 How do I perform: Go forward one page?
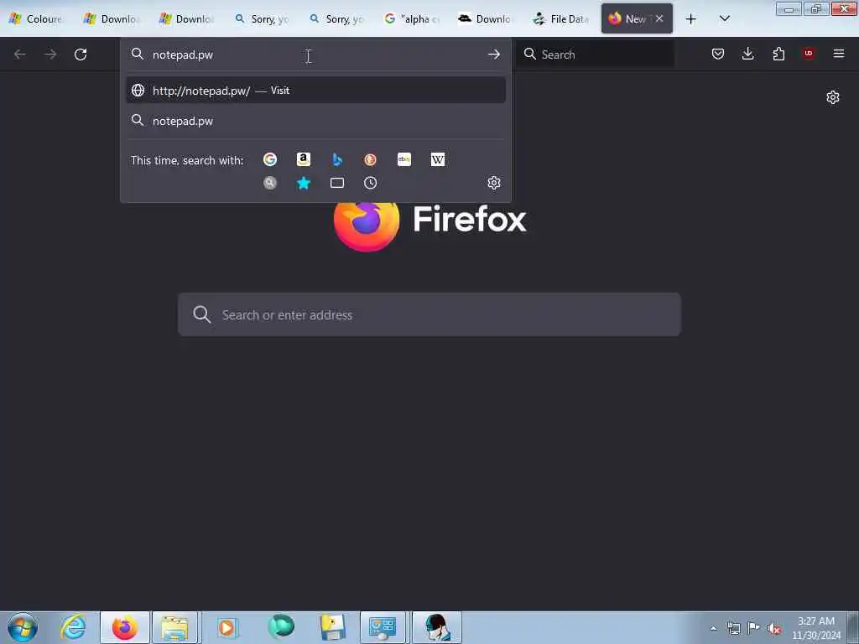(x=50, y=55)
